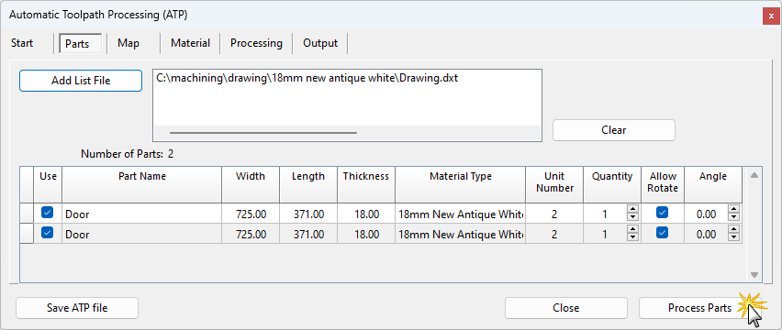Increase Quantity of the second Door row
This screenshot has height=330, width=782.
pos(633,230)
